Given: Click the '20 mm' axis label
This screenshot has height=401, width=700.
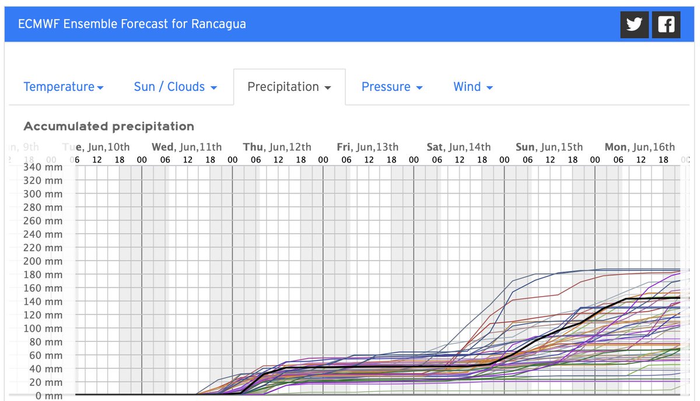Looking at the screenshot, I should (x=45, y=382).
